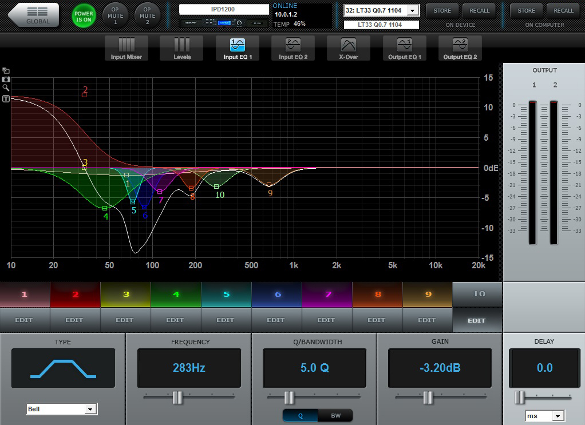Toggle orange EQ band 8 on or off

tap(378, 295)
